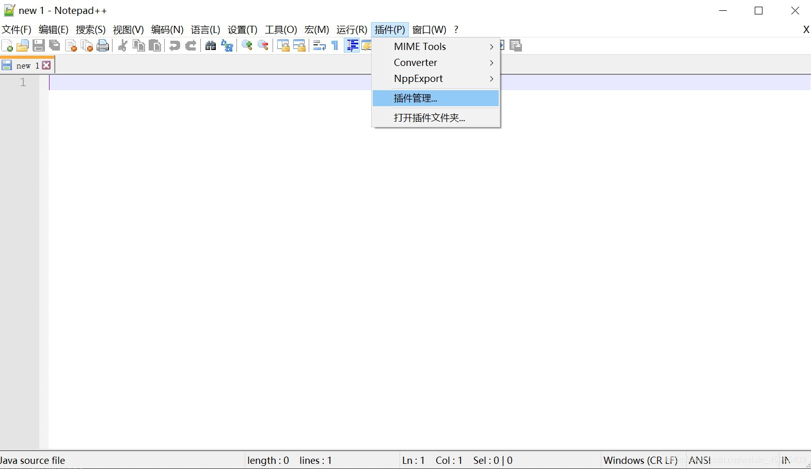Click the Java source file status text
Screen dimensions: 811x469
(x=33, y=460)
